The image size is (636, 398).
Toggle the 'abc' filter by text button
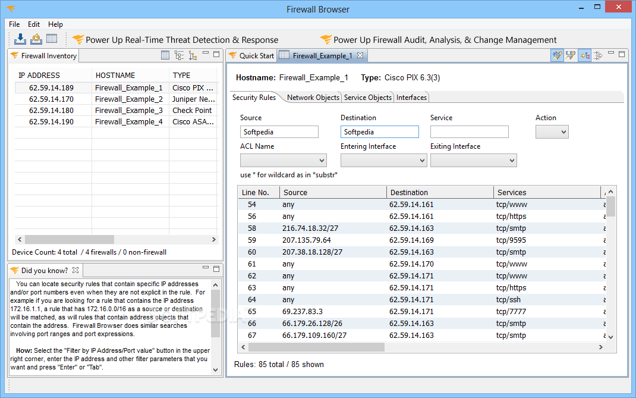[x=557, y=55]
